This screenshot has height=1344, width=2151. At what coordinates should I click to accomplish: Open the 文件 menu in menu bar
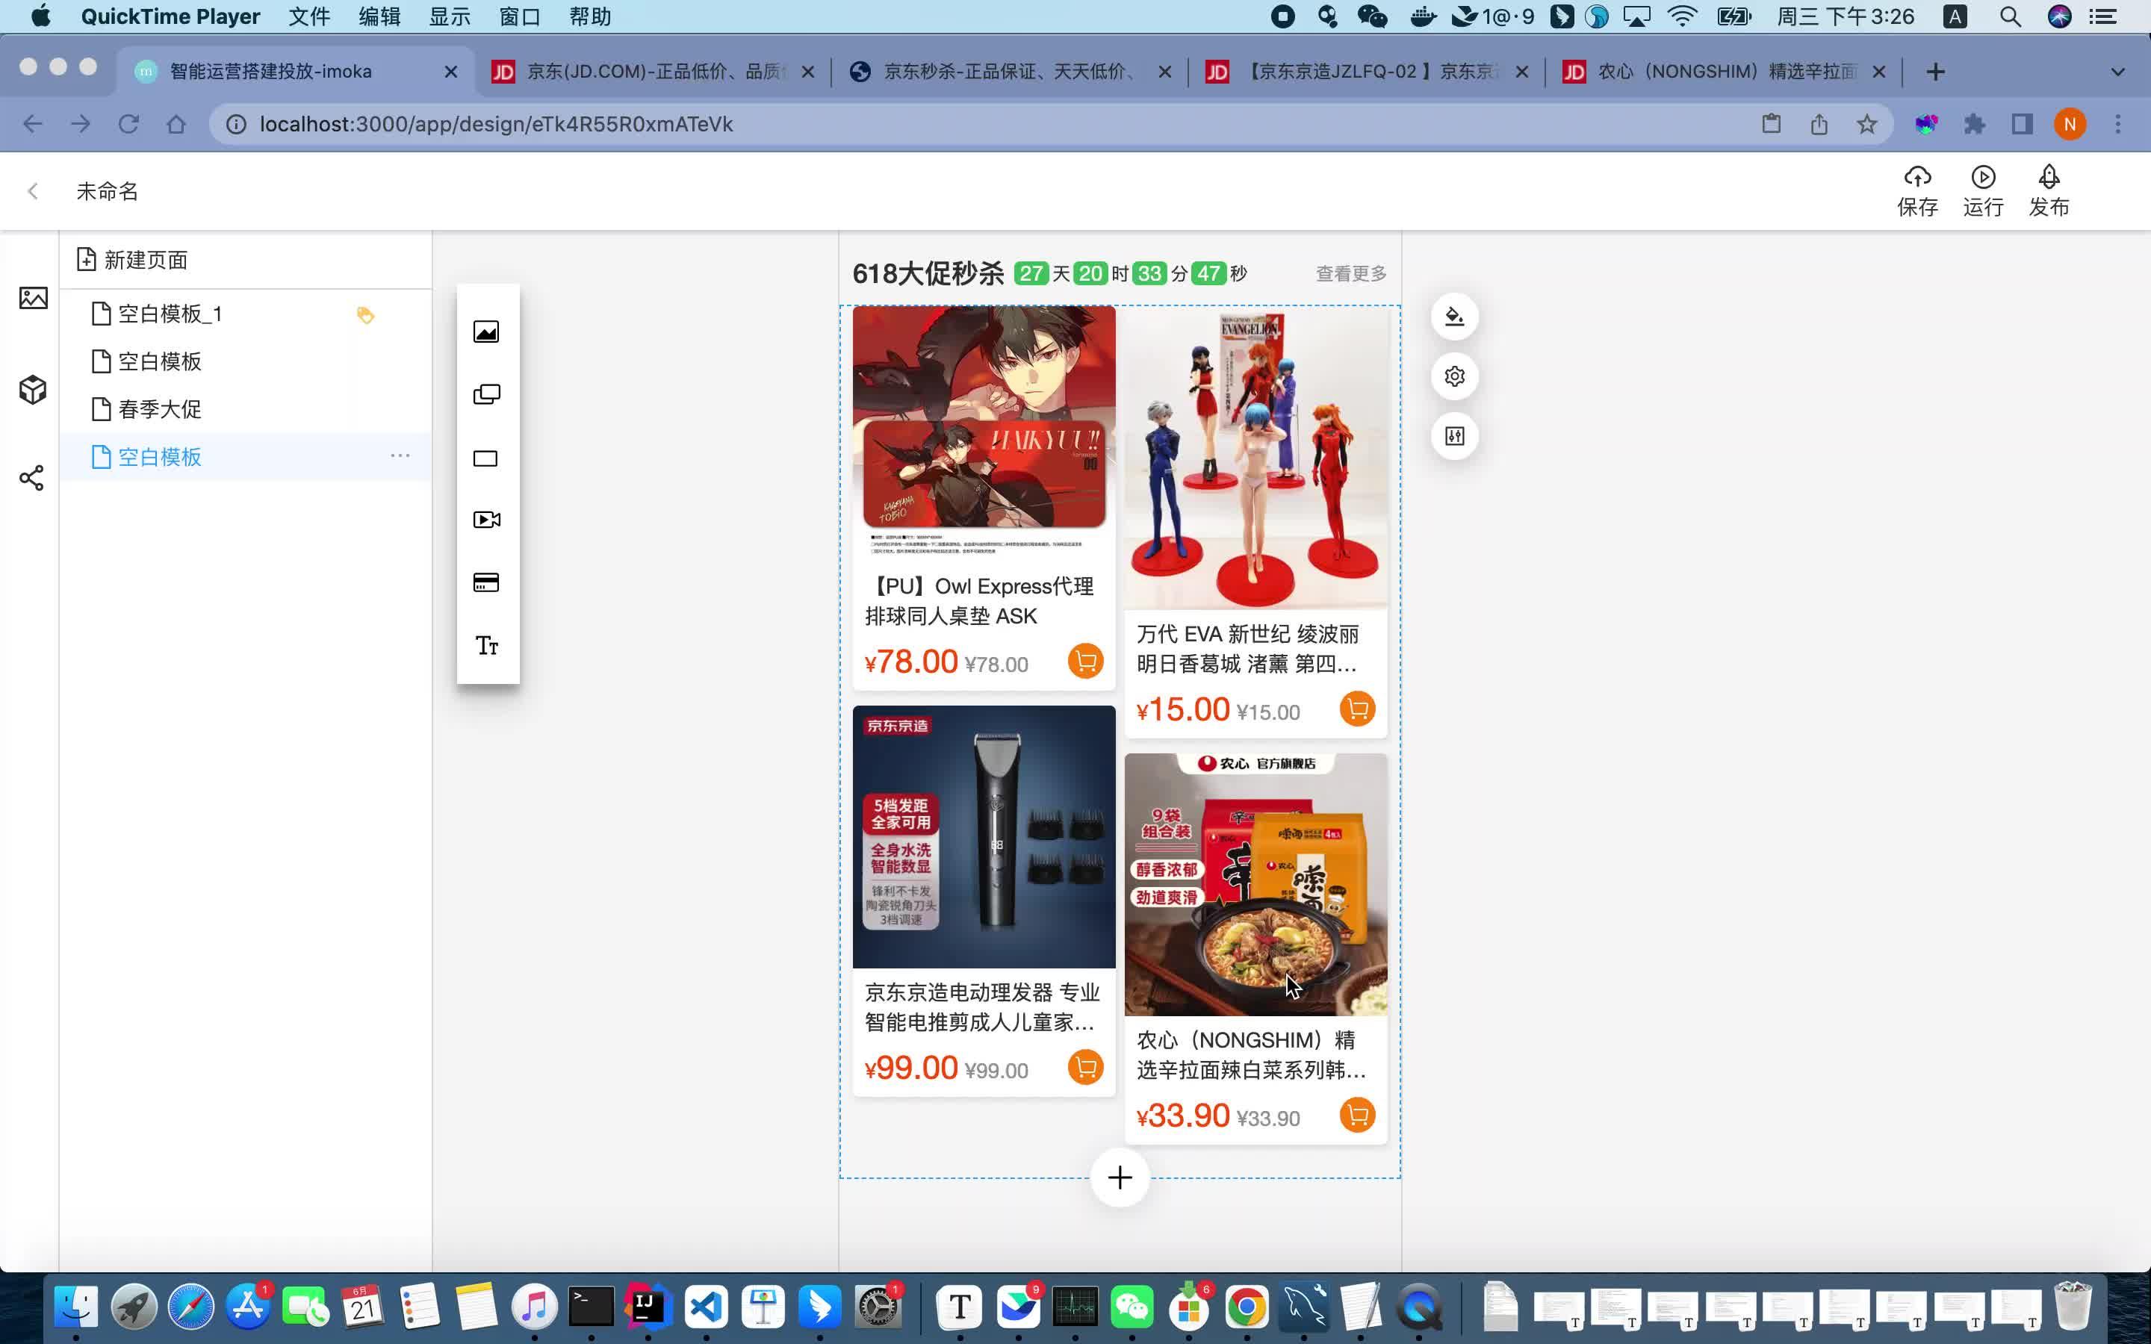[x=308, y=17]
